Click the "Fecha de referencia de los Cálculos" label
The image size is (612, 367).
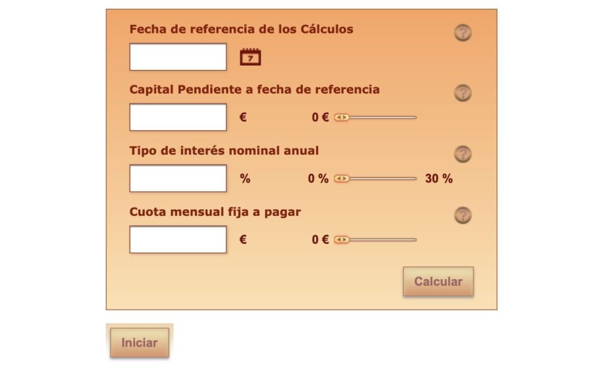click(241, 29)
